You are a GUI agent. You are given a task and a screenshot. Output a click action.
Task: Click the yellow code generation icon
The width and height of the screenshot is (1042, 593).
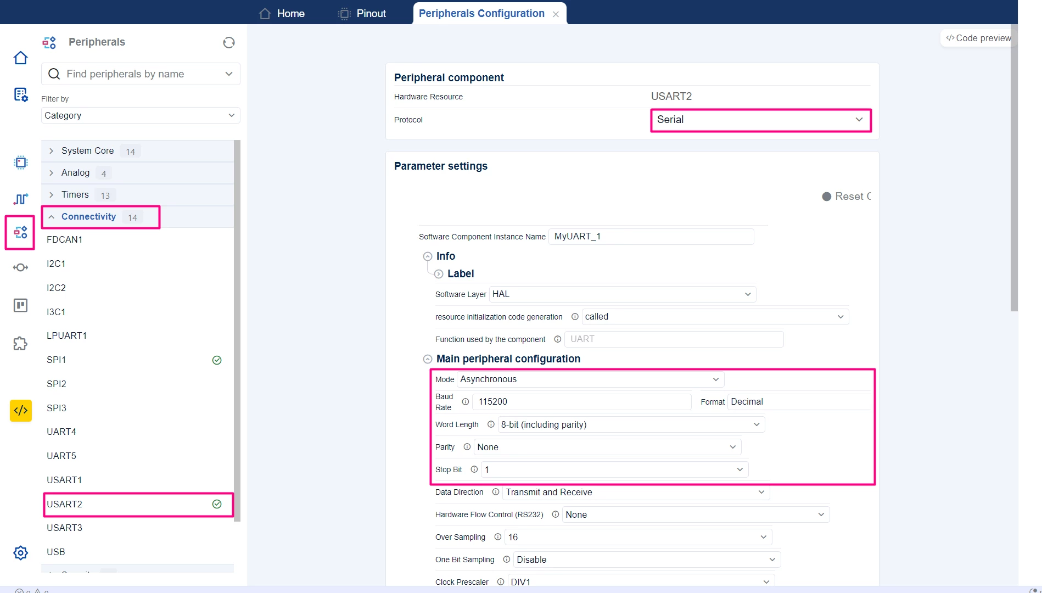20,410
